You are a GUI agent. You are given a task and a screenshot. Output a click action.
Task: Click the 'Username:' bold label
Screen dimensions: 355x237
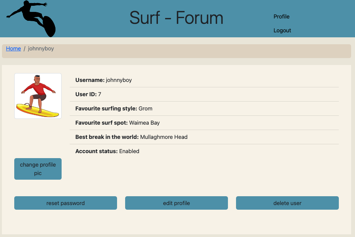[x=90, y=80]
